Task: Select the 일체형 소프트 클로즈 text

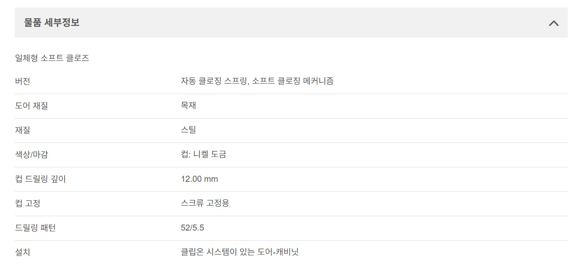Action: coord(52,58)
